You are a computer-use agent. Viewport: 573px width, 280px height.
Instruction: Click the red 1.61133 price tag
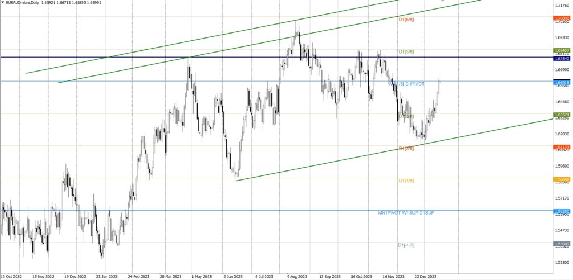coord(562,146)
